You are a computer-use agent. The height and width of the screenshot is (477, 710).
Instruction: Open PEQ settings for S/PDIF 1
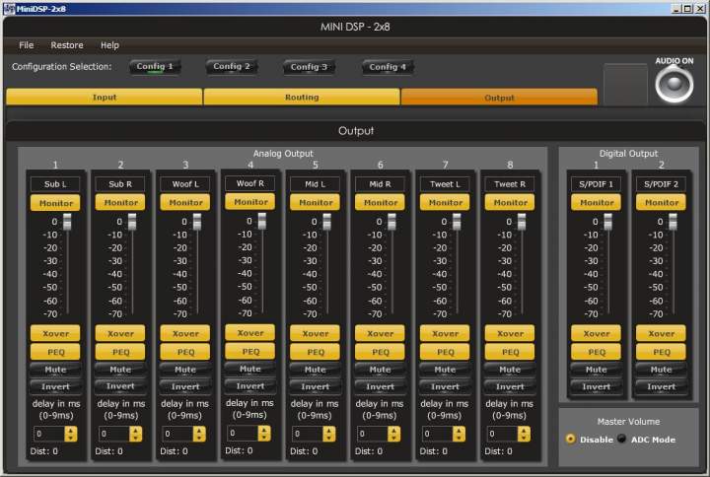coord(597,352)
